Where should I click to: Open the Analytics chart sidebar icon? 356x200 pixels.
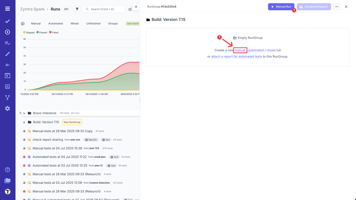coord(8,87)
